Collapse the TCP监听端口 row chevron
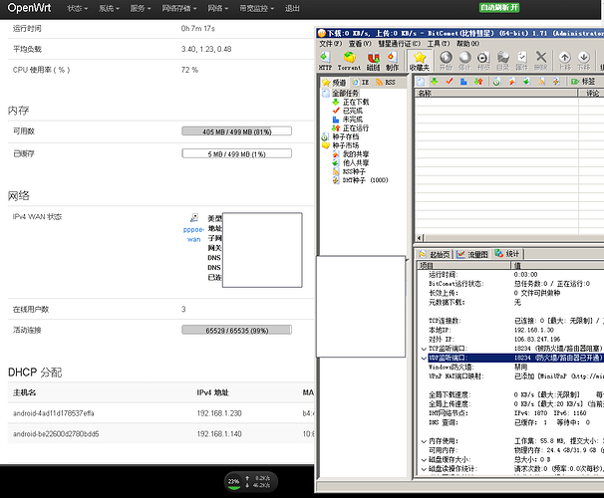The height and width of the screenshot is (498, 604). tap(424, 349)
